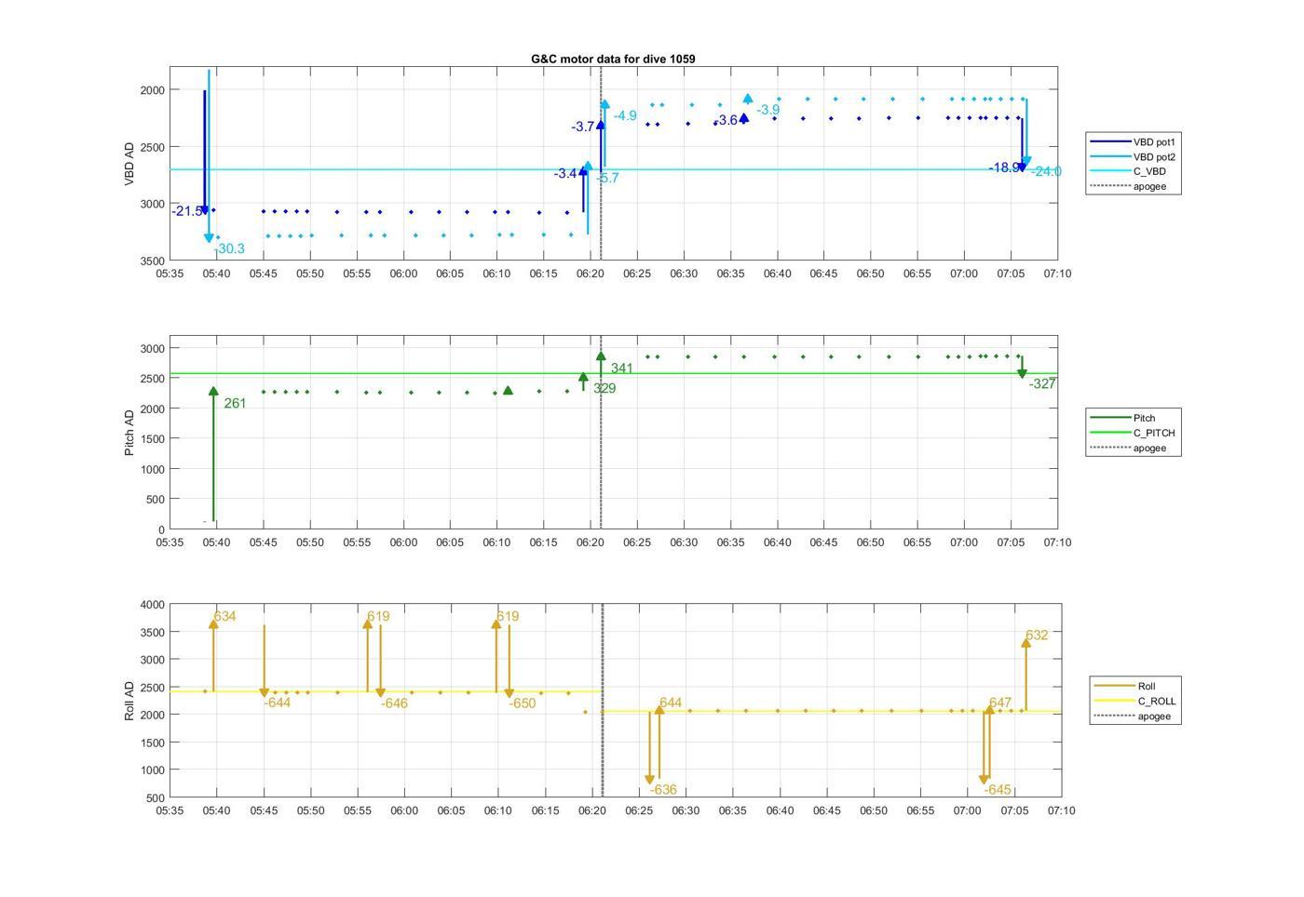Click the '341' pitch annotation
This screenshot has height=897, width=1304.
(622, 368)
